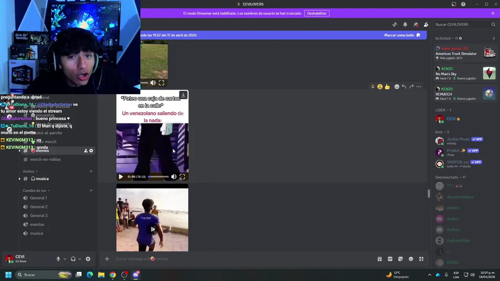The height and width of the screenshot is (281, 500).
Task: Play the 0:11 meme video
Action: click(121, 177)
